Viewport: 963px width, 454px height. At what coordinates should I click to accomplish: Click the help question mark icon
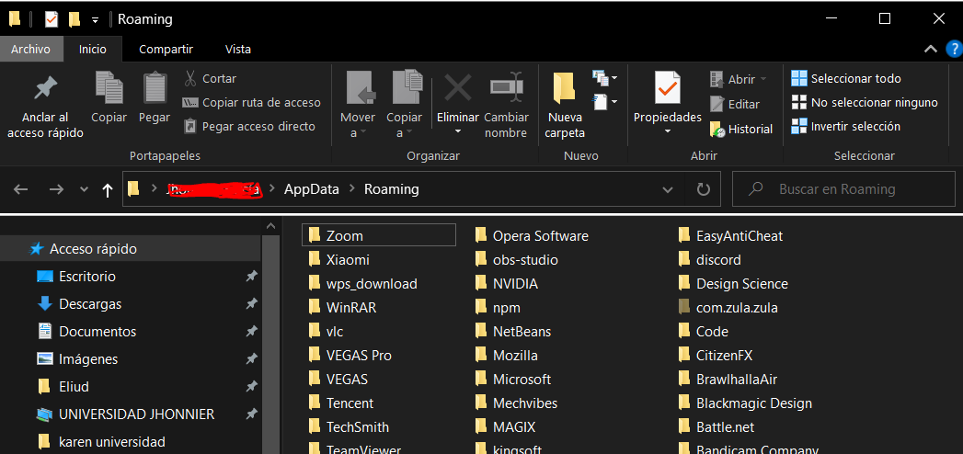[x=955, y=49]
